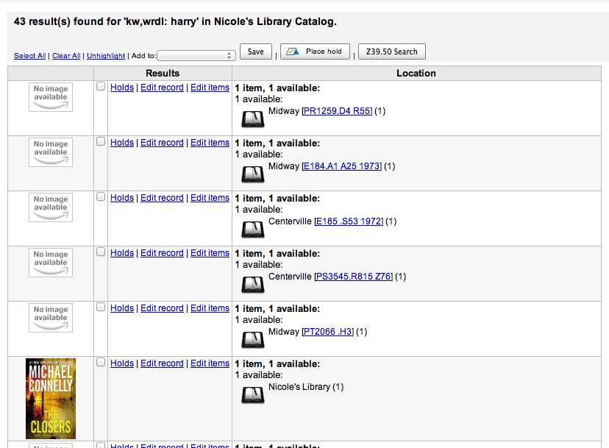
Task: Open the 'Add to' dropdown
Action: coord(196,55)
